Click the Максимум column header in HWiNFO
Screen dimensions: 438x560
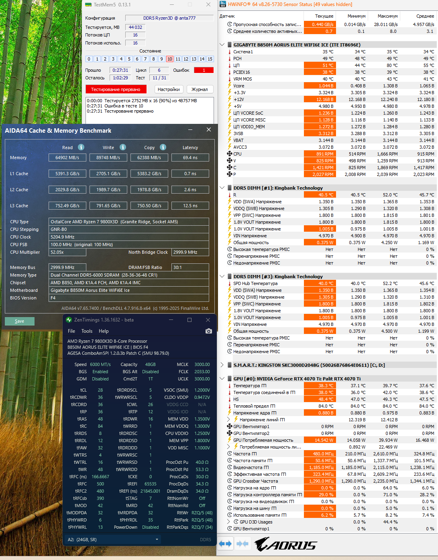[384, 16]
